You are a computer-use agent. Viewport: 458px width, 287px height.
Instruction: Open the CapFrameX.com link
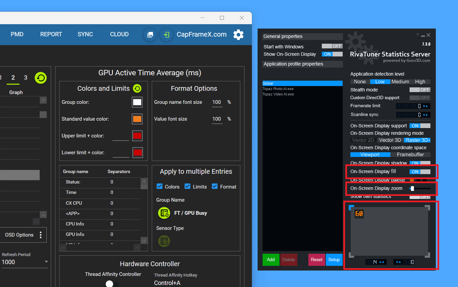click(x=202, y=34)
